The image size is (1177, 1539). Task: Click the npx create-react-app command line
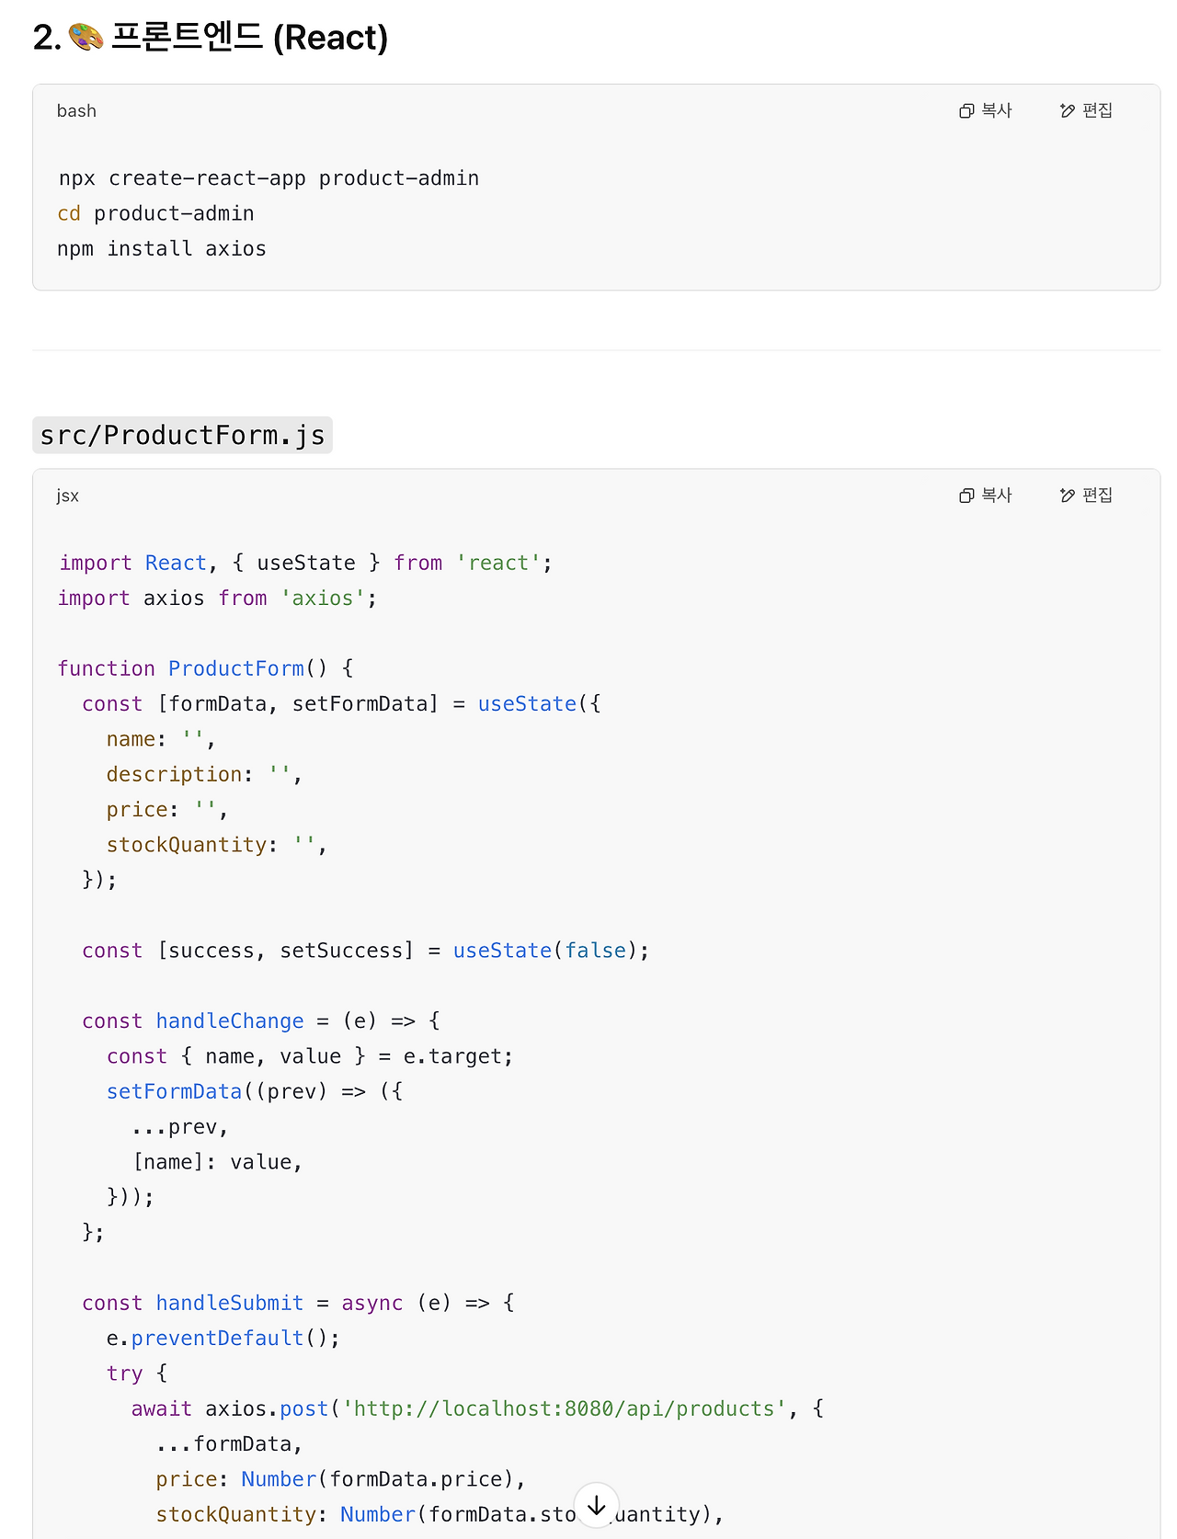[x=269, y=178]
